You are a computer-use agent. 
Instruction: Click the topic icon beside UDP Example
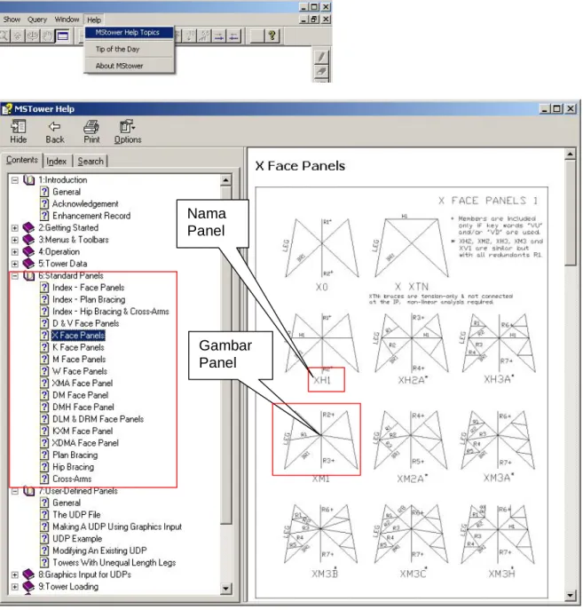click(x=44, y=539)
